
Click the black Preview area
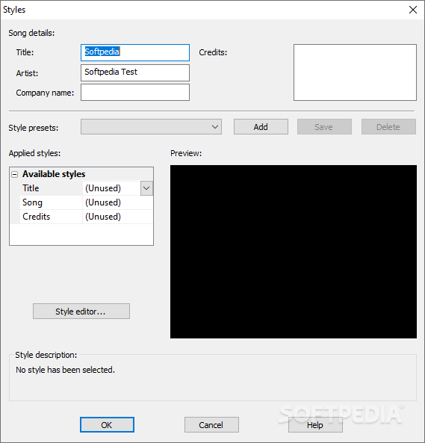tap(294, 252)
